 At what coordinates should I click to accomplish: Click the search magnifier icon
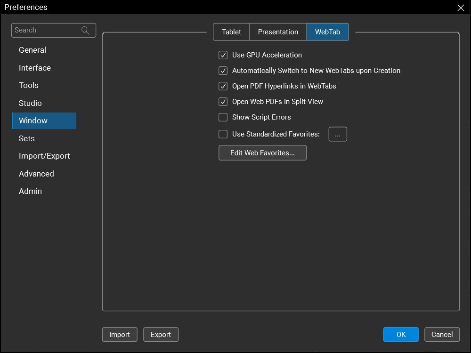pos(85,31)
